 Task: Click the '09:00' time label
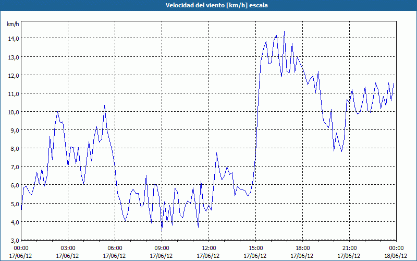[x=161, y=248]
